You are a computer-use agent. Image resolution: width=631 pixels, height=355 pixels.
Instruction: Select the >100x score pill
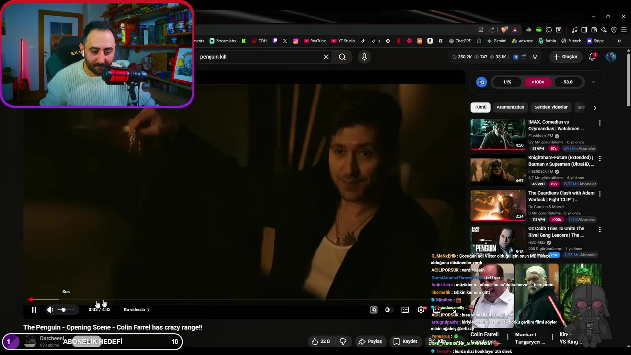coord(538,82)
